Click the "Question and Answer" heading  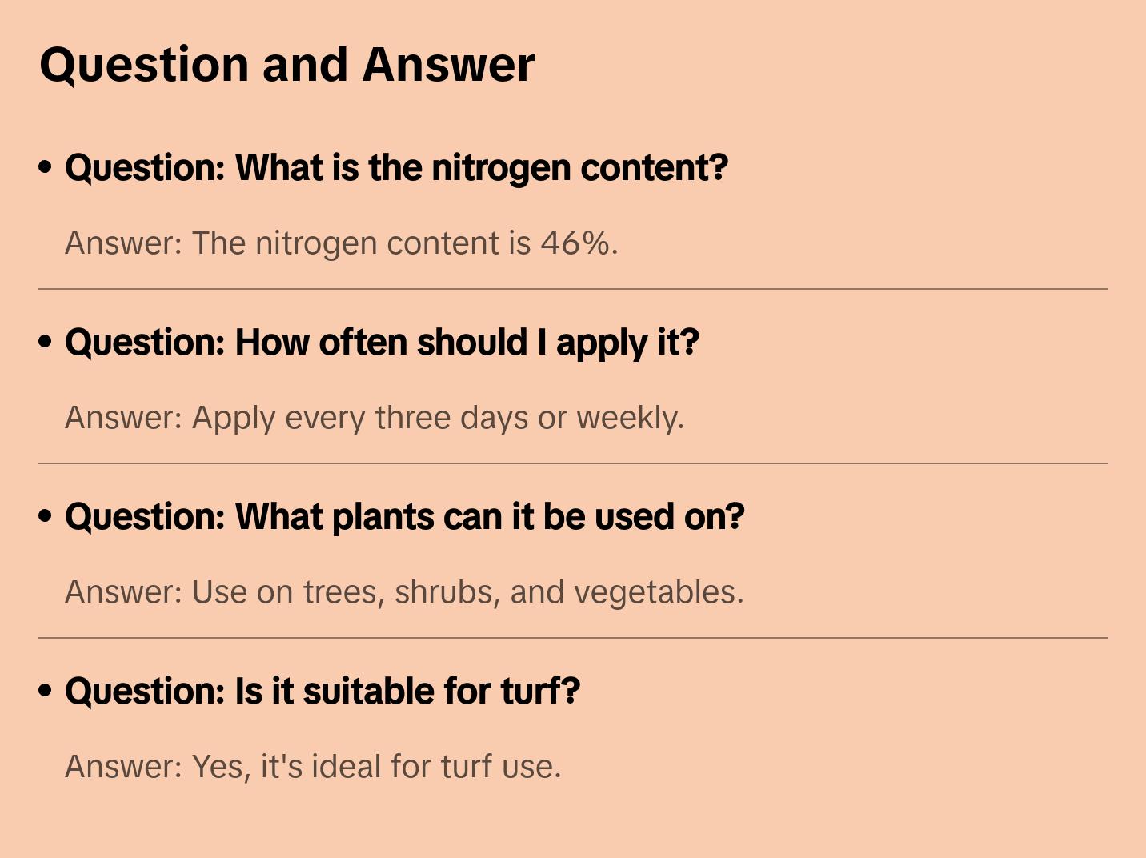coord(286,65)
